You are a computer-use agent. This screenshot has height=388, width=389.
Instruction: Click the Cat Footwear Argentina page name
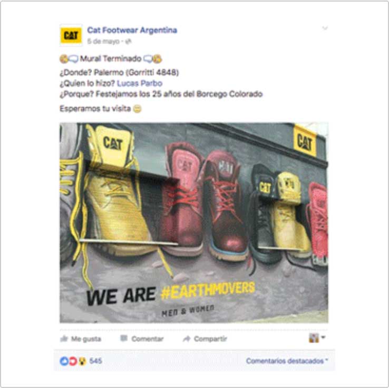[x=132, y=30]
